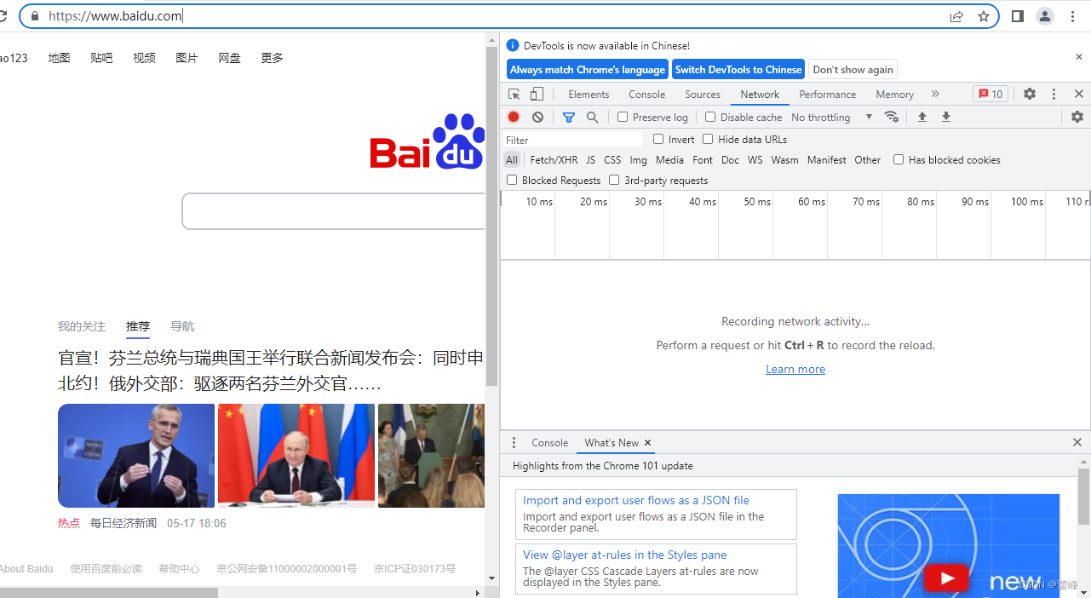Click the Baidu logo image
This screenshot has width=1091, height=598.
tap(428, 142)
